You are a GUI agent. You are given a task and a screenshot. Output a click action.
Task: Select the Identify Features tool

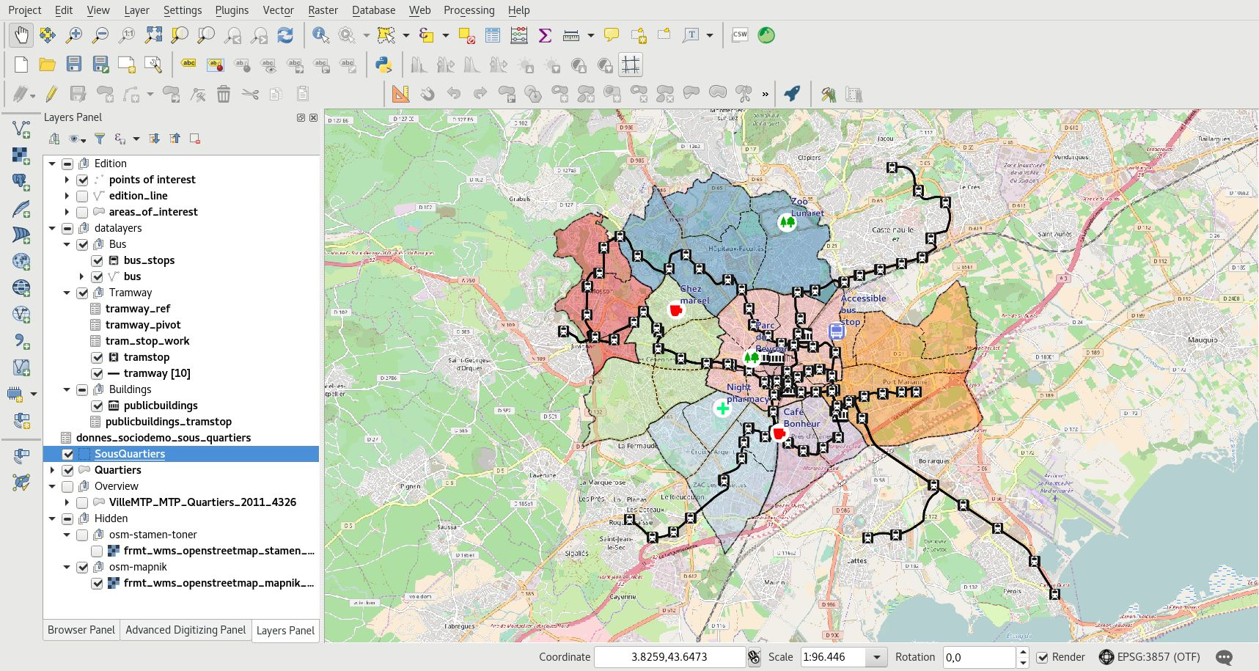point(320,34)
